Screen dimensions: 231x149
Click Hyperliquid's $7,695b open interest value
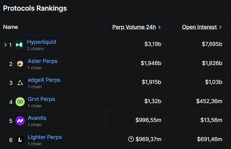(x=212, y=44)
